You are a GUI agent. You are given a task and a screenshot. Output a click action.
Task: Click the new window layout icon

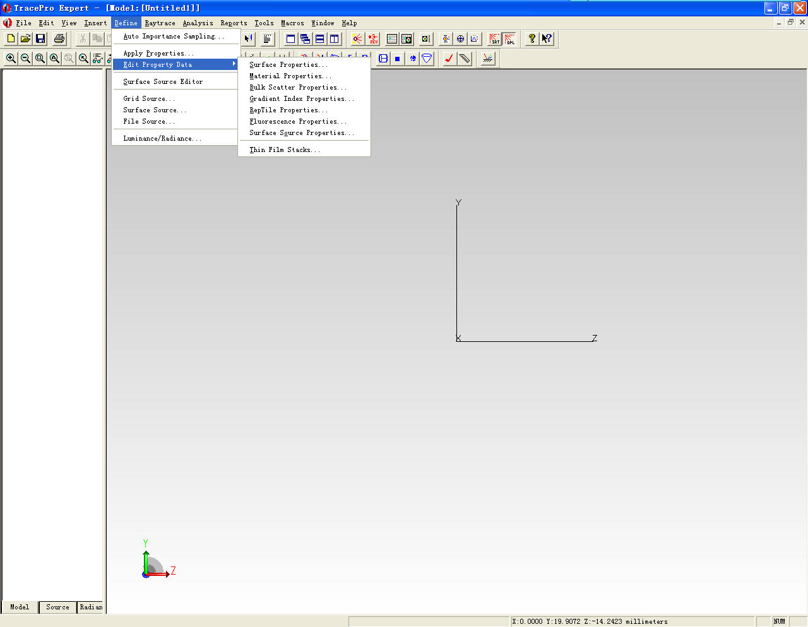tap(290, 38)
